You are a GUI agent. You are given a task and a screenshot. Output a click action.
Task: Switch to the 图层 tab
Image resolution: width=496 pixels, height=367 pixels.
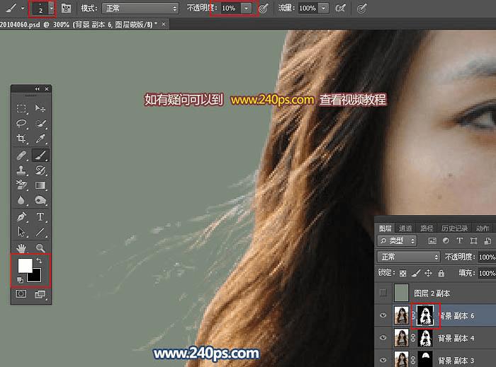pos(385,228)
